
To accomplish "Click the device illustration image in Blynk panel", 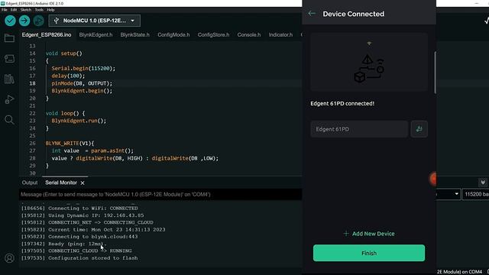I will point(369,62).
